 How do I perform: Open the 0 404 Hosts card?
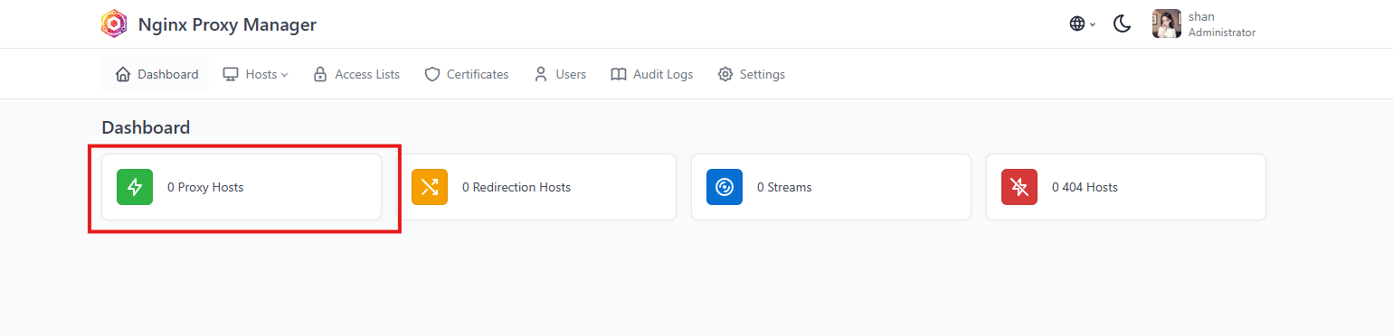(x=1126, y=187)
